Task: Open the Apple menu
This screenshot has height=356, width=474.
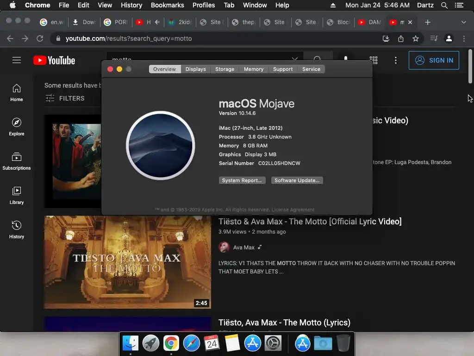Action: (12, 5)
